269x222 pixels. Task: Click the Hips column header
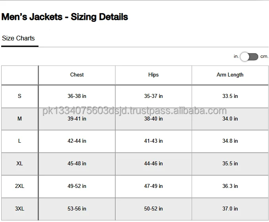(x=153, y=75)
